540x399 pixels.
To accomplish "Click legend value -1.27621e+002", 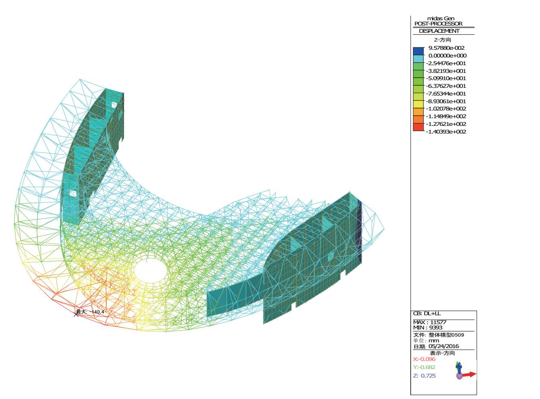I will pos(446,124).
